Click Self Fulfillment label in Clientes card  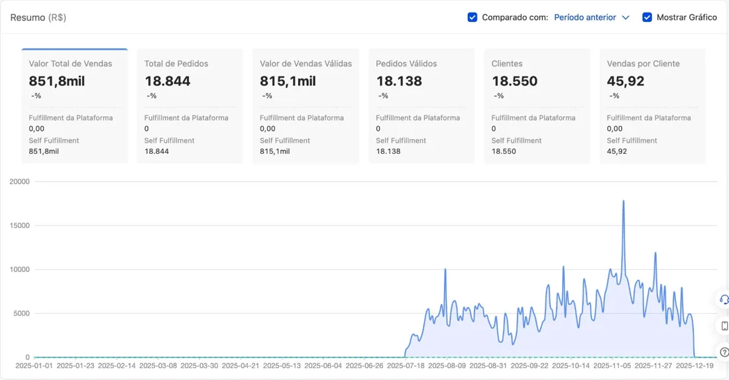point(516,141)
